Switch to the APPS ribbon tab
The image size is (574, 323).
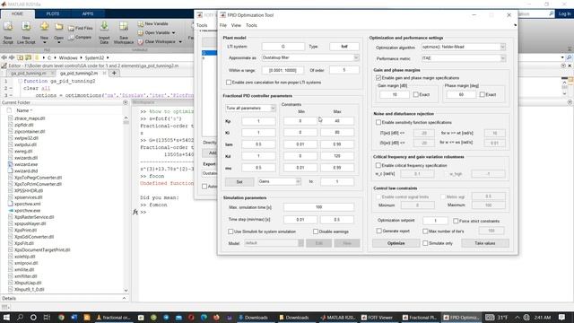(88, 13)
